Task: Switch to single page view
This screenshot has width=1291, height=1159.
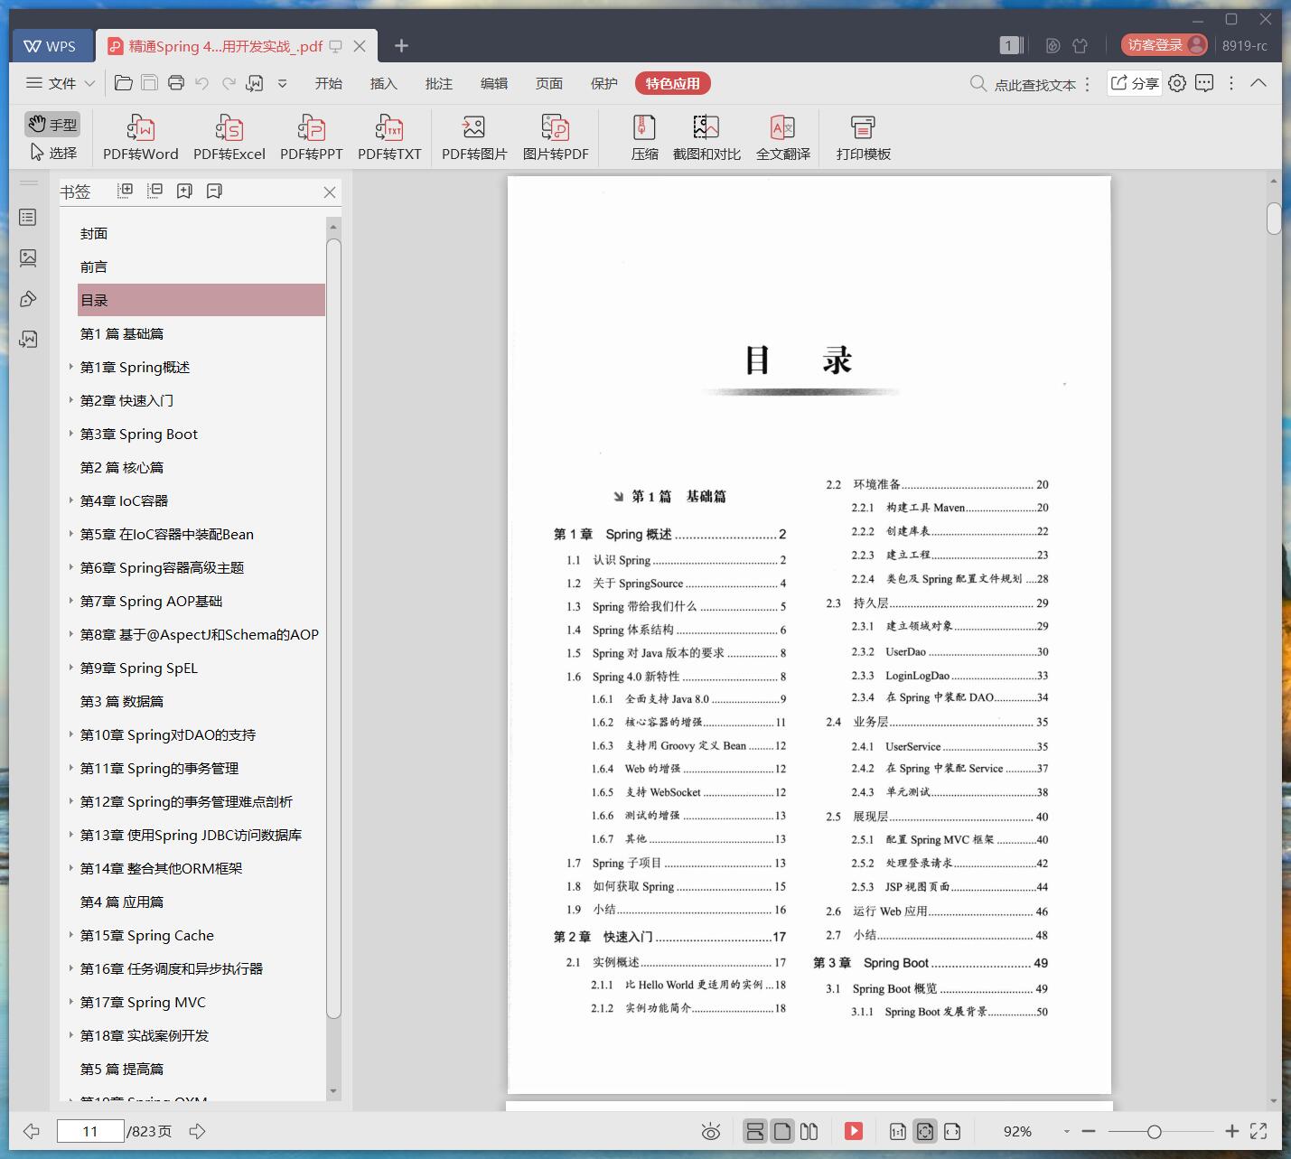Action: coord(782,1131)
